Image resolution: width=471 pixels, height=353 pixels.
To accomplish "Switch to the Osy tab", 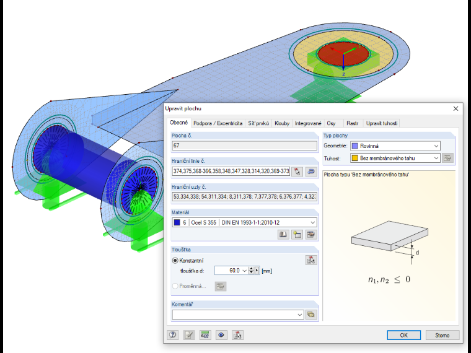I will (332, 123).
